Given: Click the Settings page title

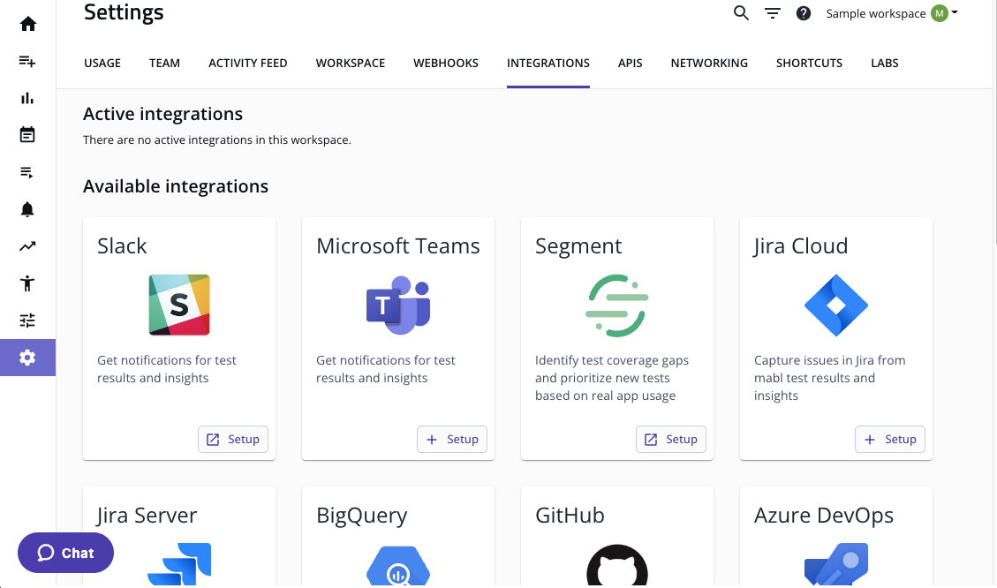Looking at the screenshot, I should (x=124, y=12).
